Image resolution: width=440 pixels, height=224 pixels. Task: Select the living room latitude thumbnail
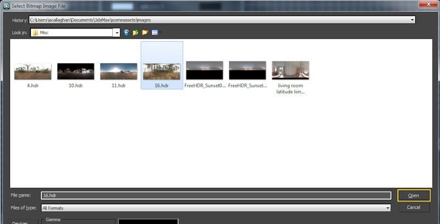point(290,70)
